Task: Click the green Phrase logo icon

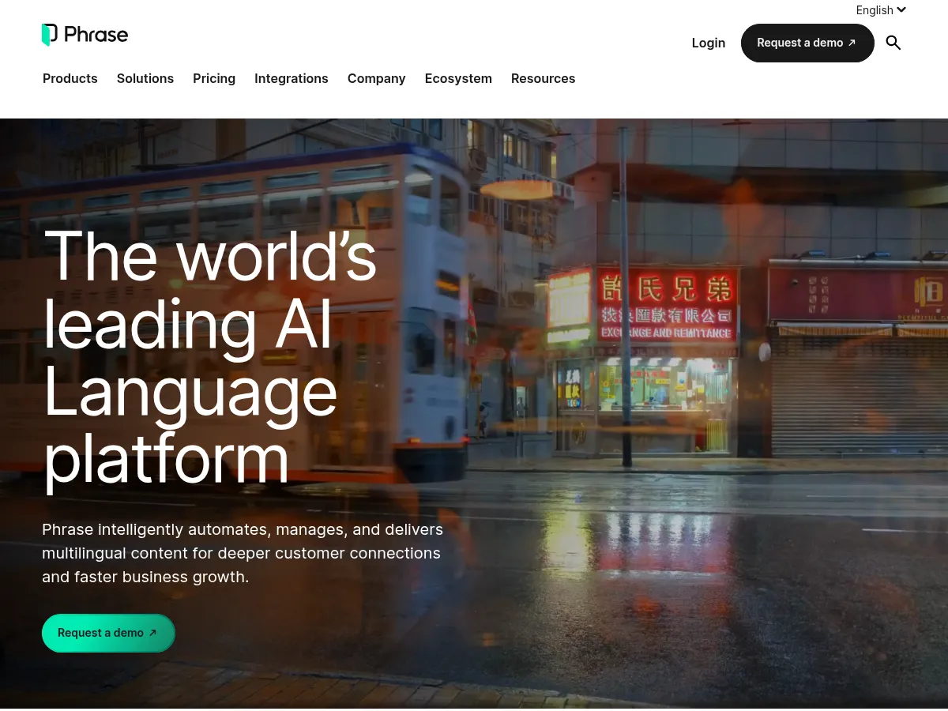Action: pyautogui.click(x=50, y=35)
